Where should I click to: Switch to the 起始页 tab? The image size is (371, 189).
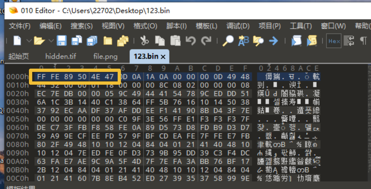[19, 56]
